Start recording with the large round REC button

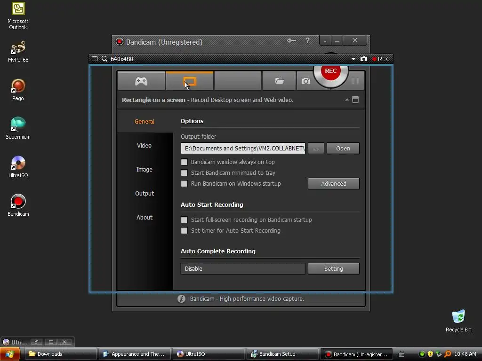(x=331, y=71)
